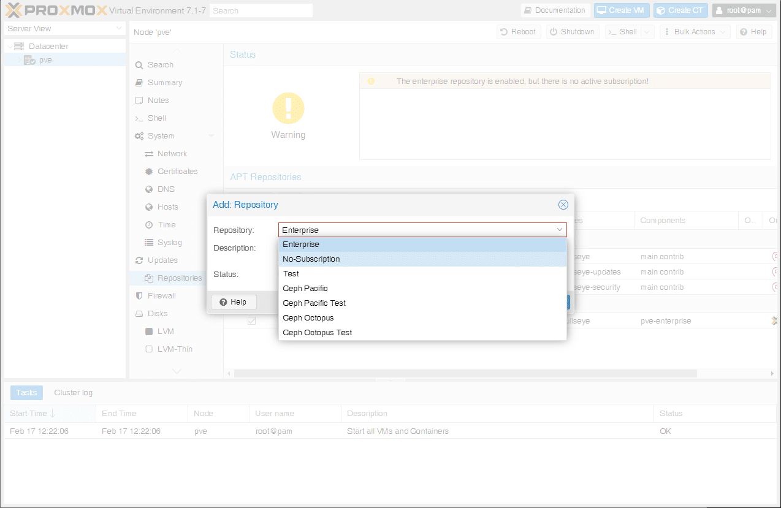Collapse the Repository combo box arrow
This screenshot has height=508, width=781.
[560, 230]
